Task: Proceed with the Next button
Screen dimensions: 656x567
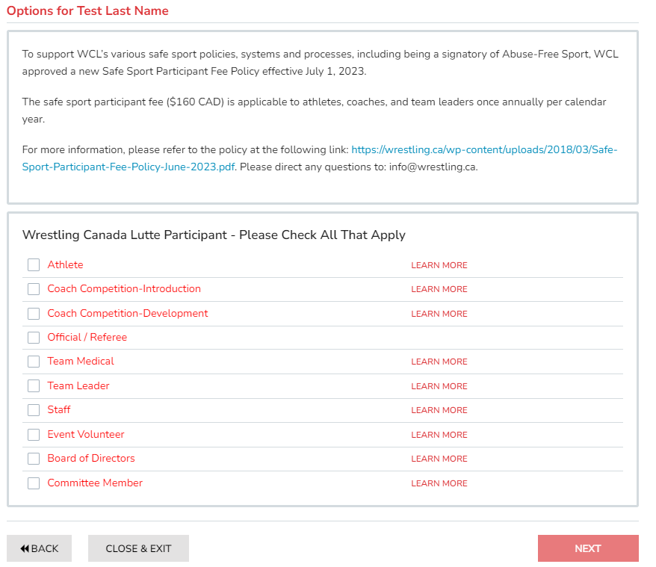Action: [587, 548]
